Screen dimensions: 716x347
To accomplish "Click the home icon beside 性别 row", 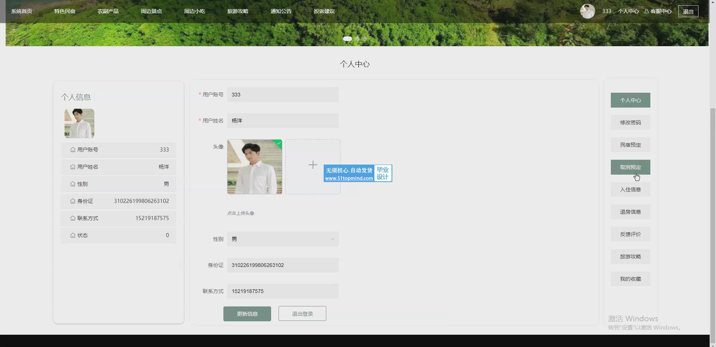I will point(73,184).
